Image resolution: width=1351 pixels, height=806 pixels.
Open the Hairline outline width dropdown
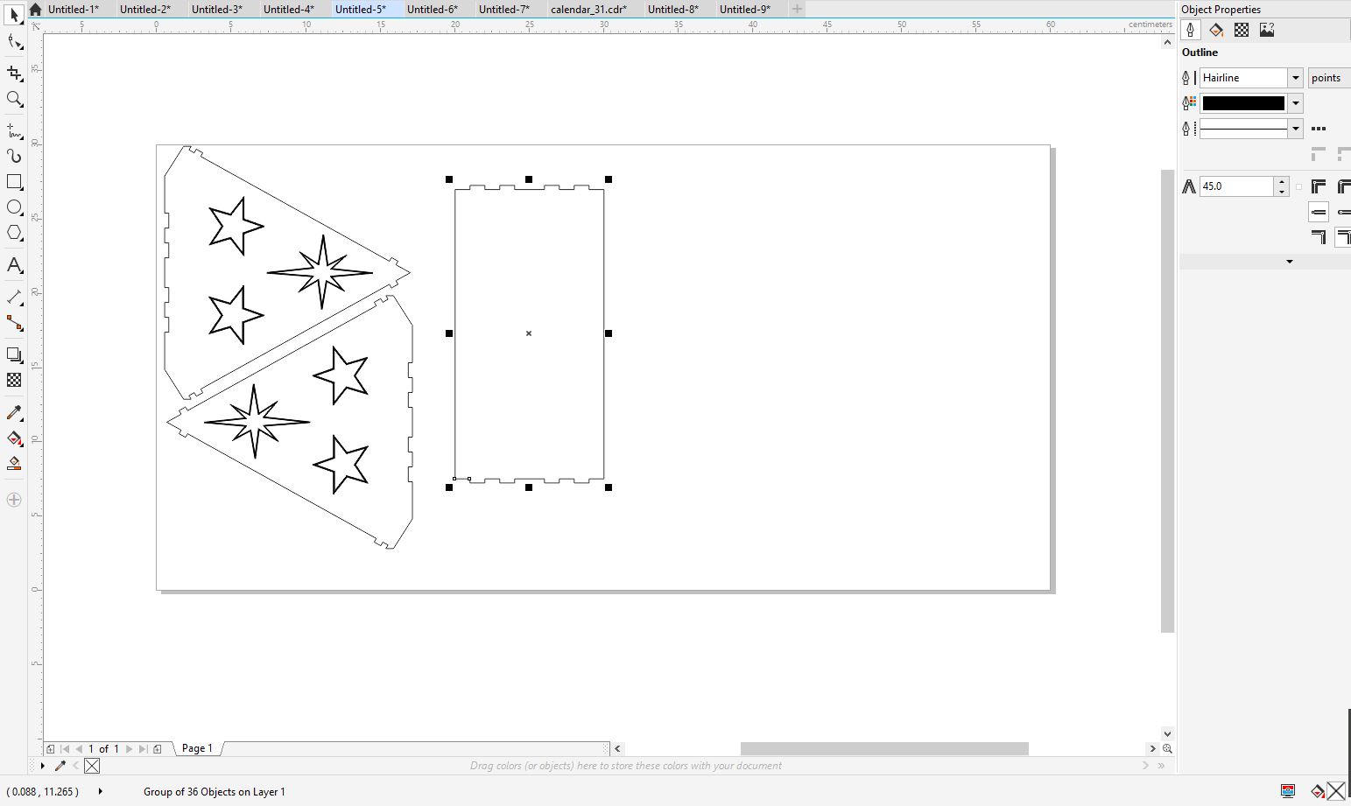pyautogui.click(x=1296, y=78)
